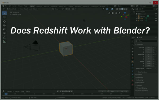This screenshot has height=100, width=159.
Task: Select the Select Box tool in the toolbar
Action: tap(4, 13)
